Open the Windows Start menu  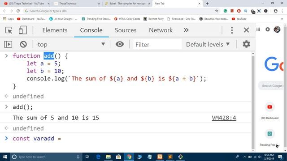tap(5, 157)
